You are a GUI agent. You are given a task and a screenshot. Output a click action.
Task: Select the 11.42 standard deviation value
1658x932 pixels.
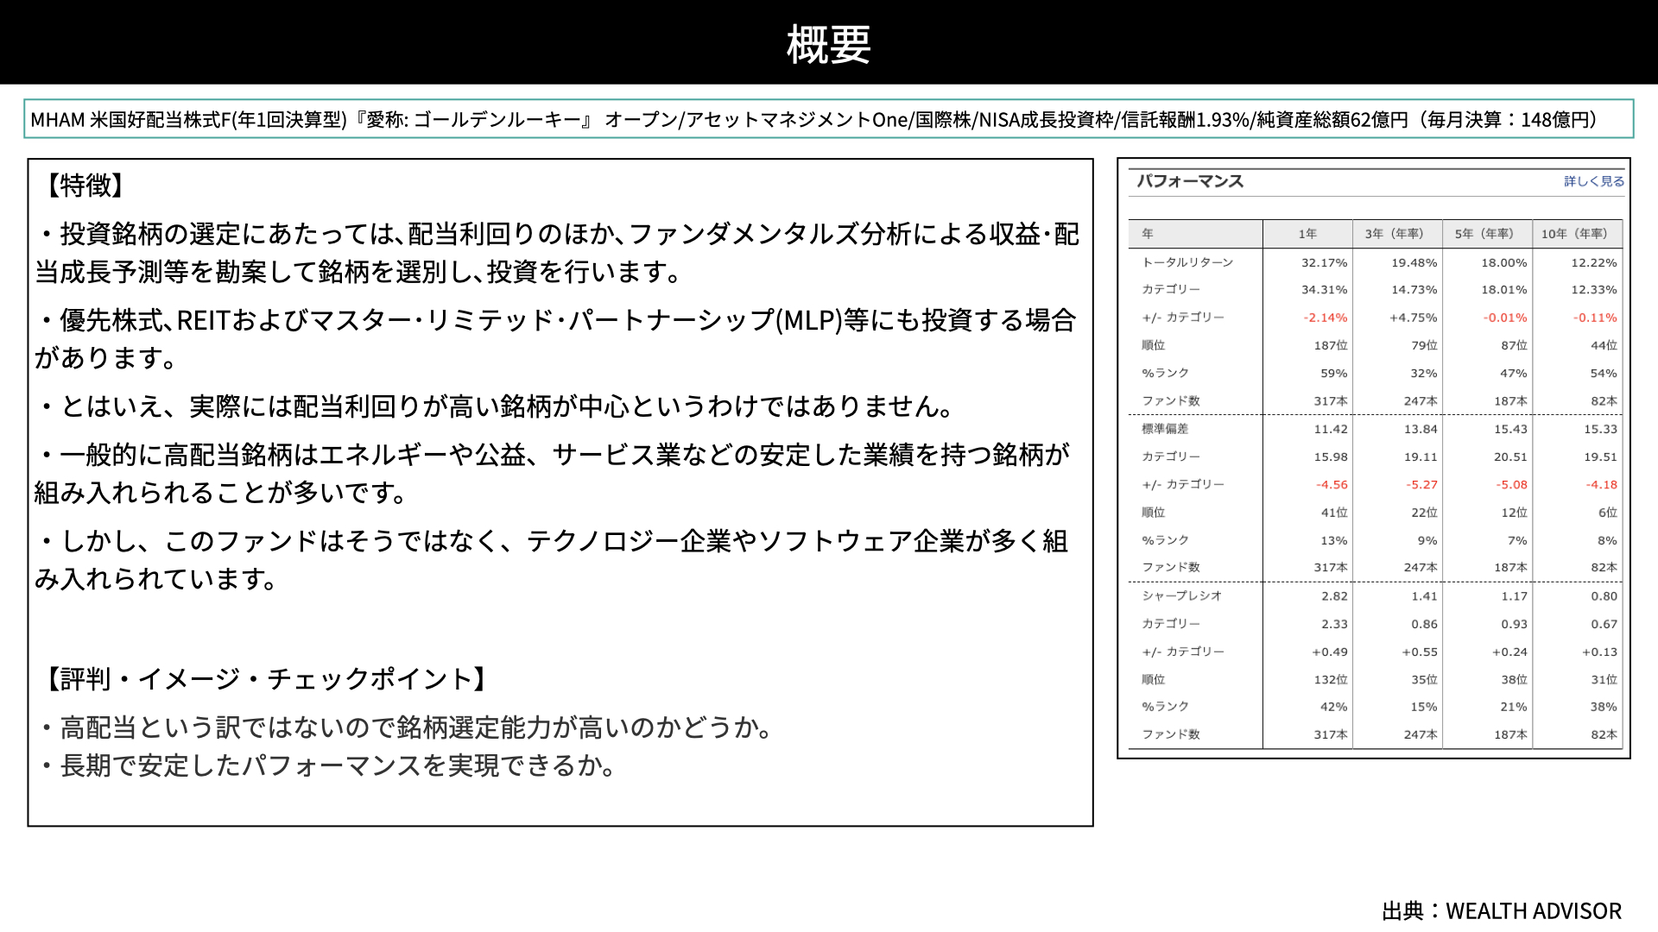click(1331, 429)
